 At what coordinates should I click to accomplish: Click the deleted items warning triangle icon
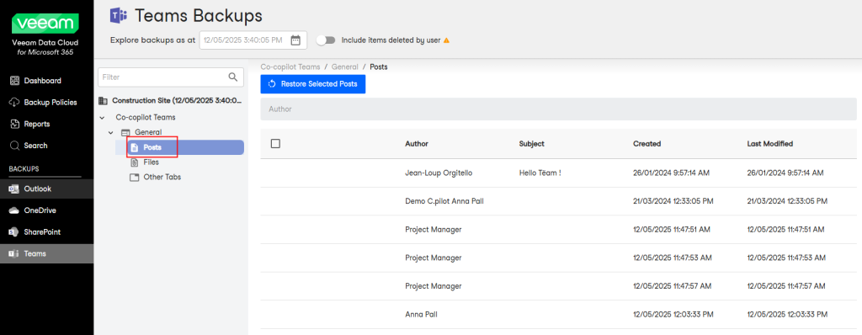point(446,40)
